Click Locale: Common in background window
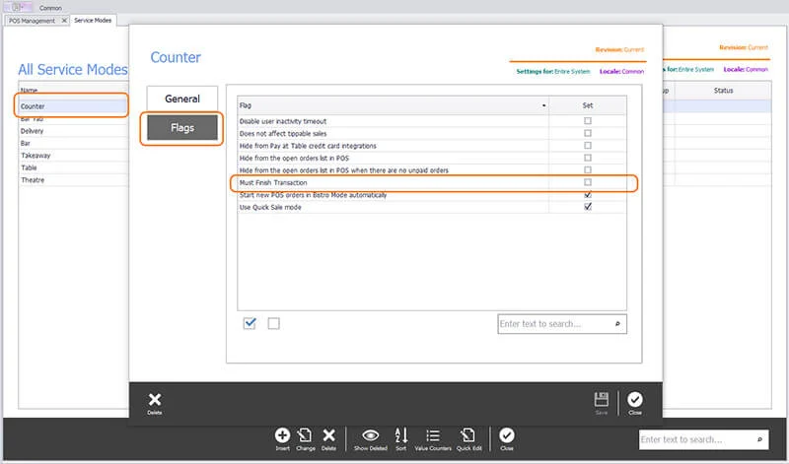 point(746,69)
